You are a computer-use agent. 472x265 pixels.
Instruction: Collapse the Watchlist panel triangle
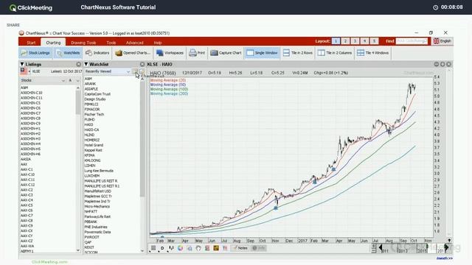click(x=86, y=64)
